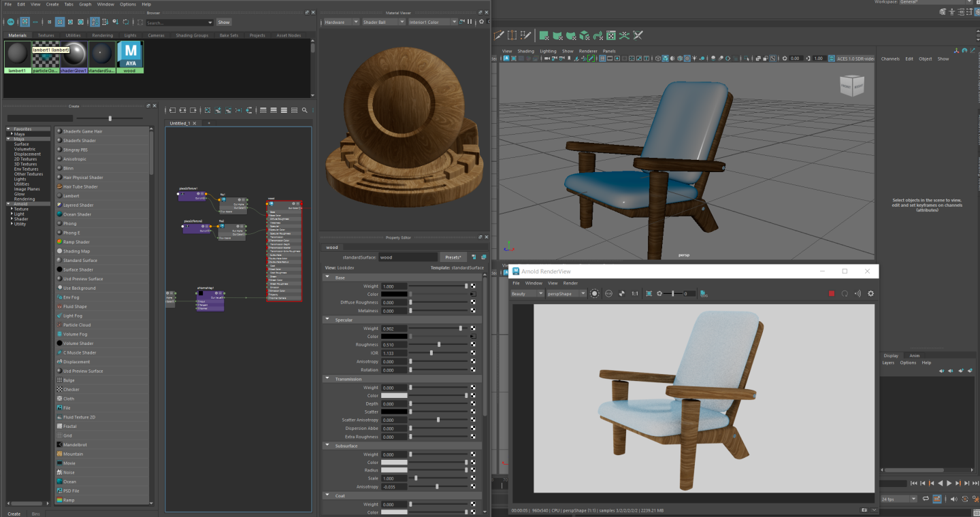Click the go to start playback button
Image resolution: width=980 pixels, height=517 pixels.
pos(913,483)
